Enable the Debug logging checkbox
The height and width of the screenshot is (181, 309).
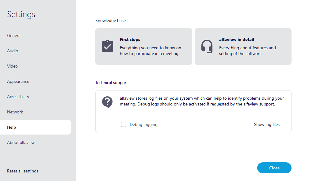[x=124, y=124]
